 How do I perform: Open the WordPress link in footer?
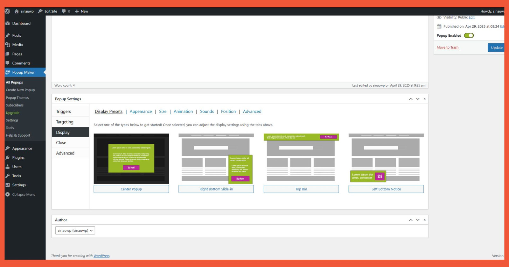pyautogui.click(x=101, y=256)
